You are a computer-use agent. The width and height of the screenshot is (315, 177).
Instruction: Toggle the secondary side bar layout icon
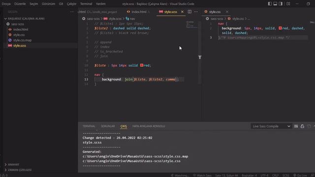click(281, 4)
